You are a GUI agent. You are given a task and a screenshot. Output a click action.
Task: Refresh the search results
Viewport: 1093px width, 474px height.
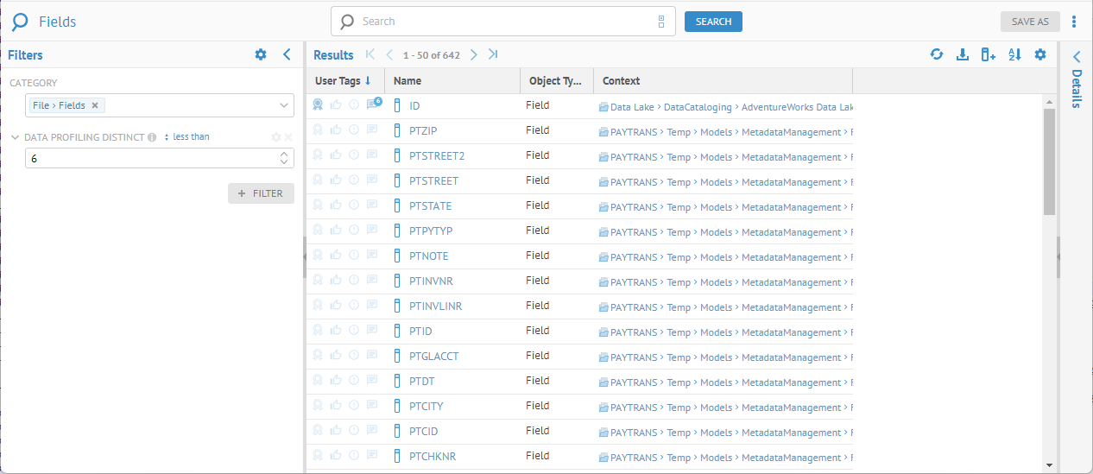pyautogui.click(x=937, y=54)
